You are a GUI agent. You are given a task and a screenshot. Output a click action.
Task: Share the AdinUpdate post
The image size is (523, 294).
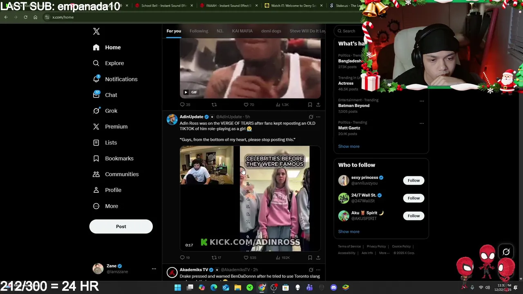[x=318, y=258]
